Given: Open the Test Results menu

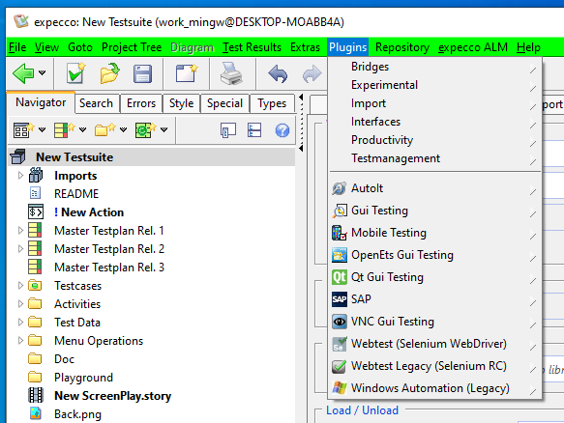Looking at the screenshot, I should [x=252, y=47].
